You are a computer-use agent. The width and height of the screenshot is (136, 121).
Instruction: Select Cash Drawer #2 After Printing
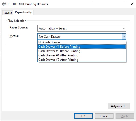coord(82,60)
